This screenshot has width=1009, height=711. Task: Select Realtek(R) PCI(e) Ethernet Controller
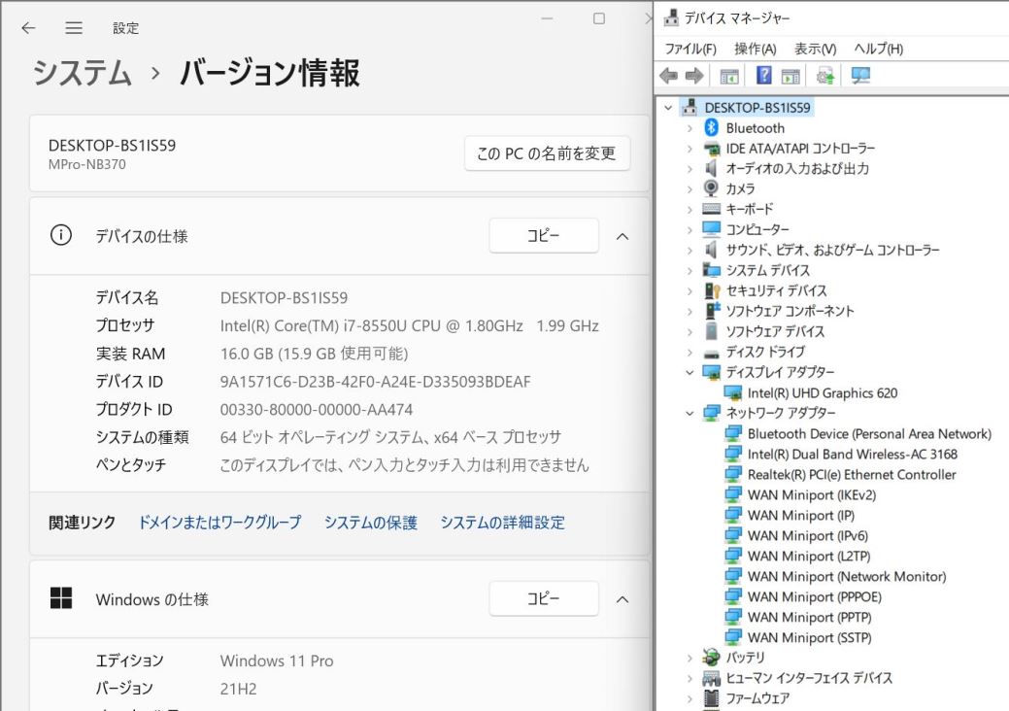tap(852, 475)
